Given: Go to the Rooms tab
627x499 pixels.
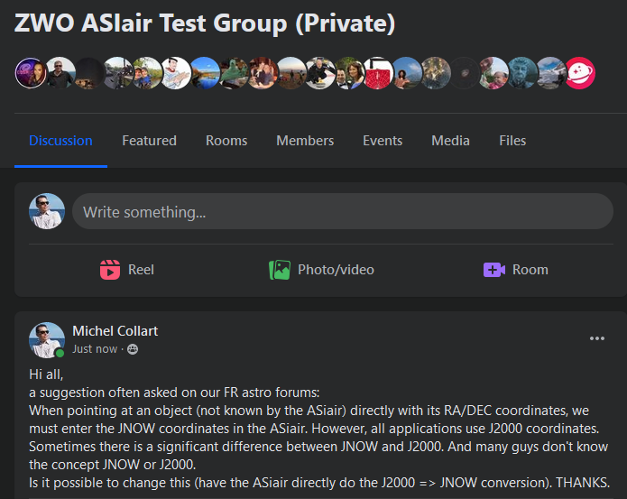Looking at the screenshot, I should coord(226,141).
